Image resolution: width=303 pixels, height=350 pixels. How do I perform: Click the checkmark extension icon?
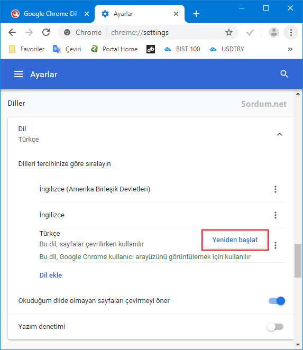coord(250,33)
